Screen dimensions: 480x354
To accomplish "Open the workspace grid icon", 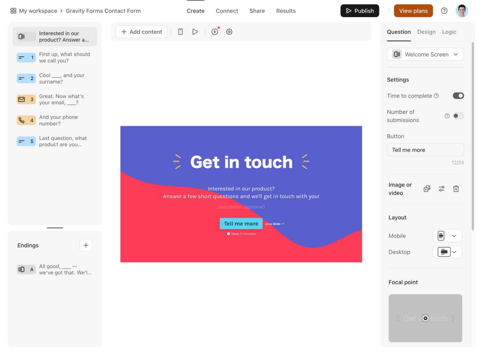I will pos(13,11).
